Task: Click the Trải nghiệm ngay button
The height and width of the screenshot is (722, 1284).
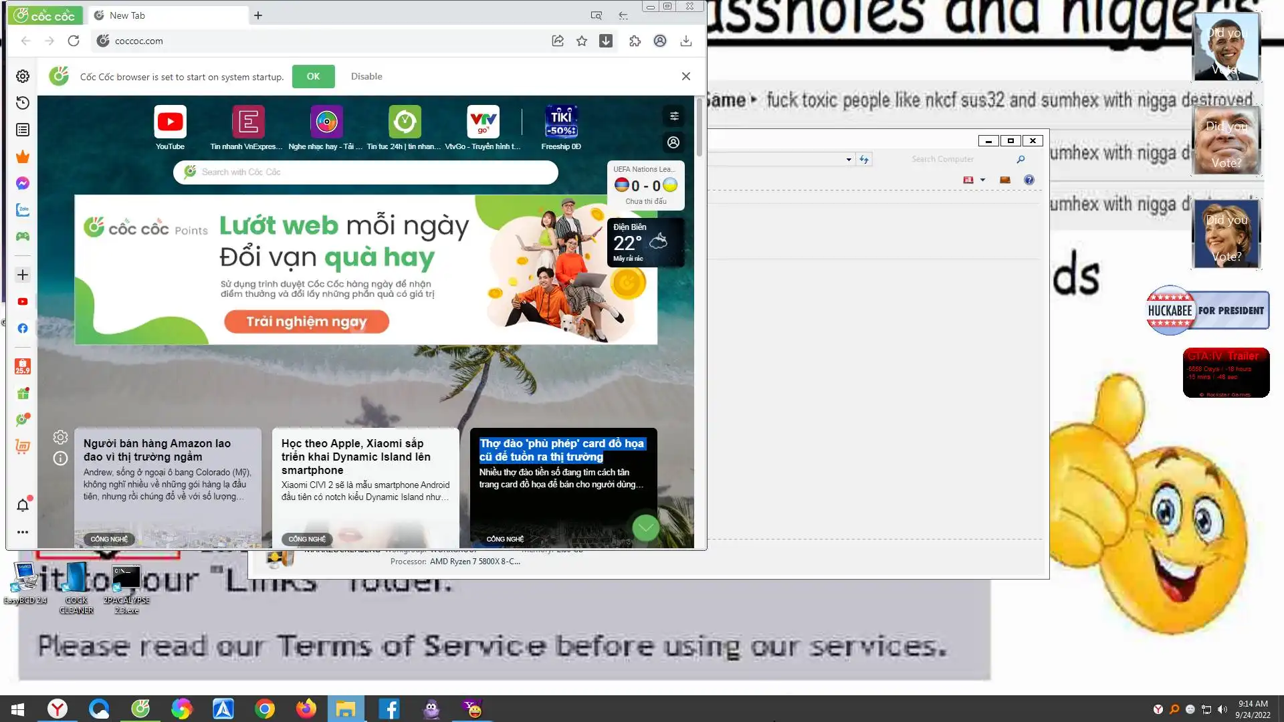Action: (306, 322)
